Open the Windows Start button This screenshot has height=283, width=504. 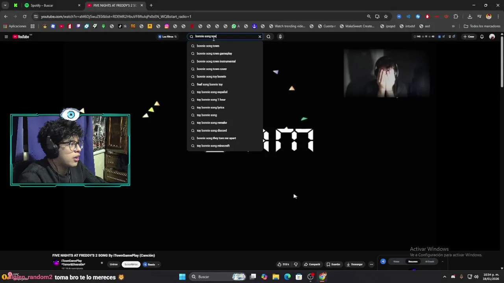click(x=182, y=277)
